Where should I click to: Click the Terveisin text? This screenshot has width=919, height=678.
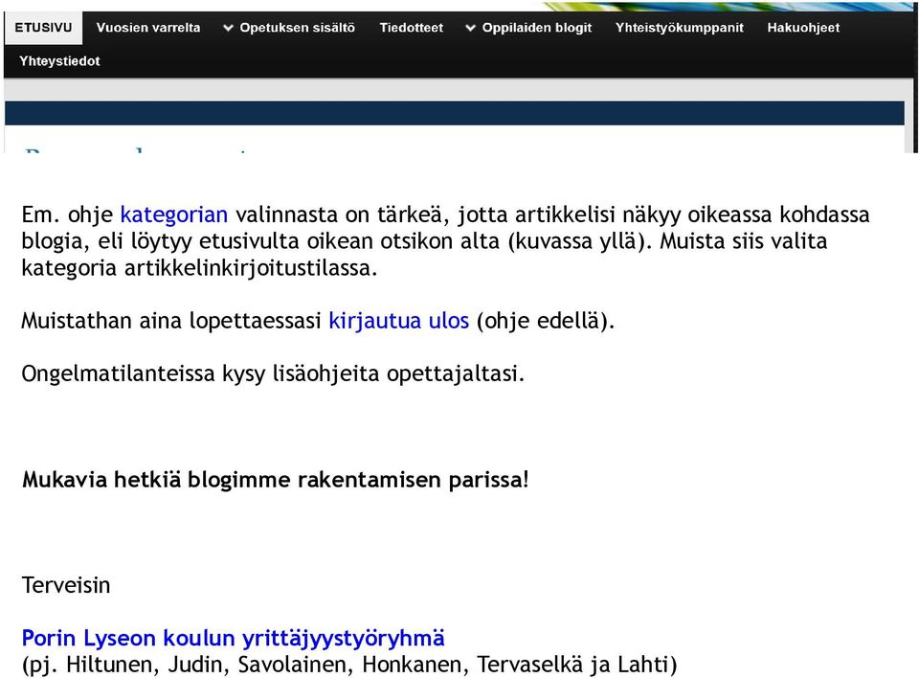click(66, 585)
